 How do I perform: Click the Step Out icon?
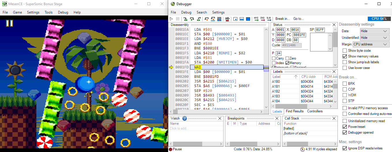click(x=199, y=19)
